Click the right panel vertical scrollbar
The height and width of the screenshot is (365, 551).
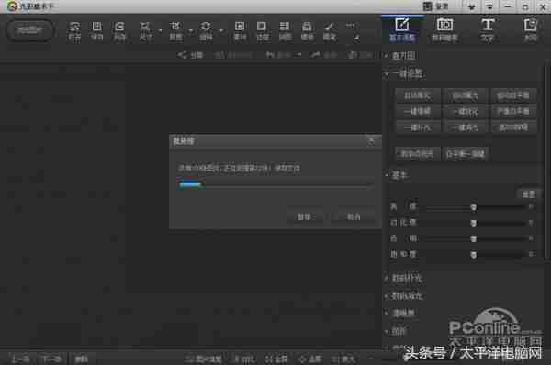(546, 161)
